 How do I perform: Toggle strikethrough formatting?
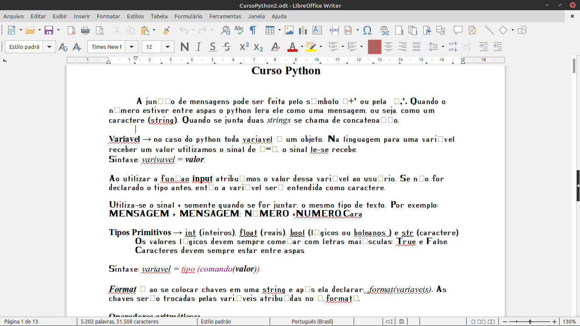coord(227,47)
